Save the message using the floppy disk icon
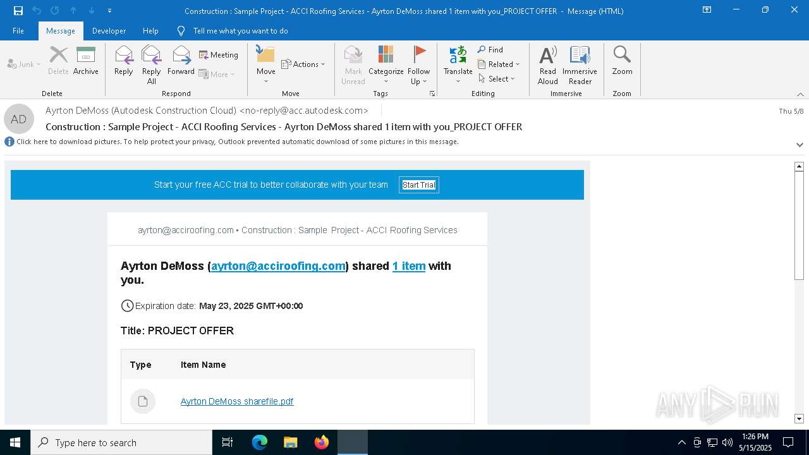This screenshot has height=455, width=809. click(x=18, y=11)
